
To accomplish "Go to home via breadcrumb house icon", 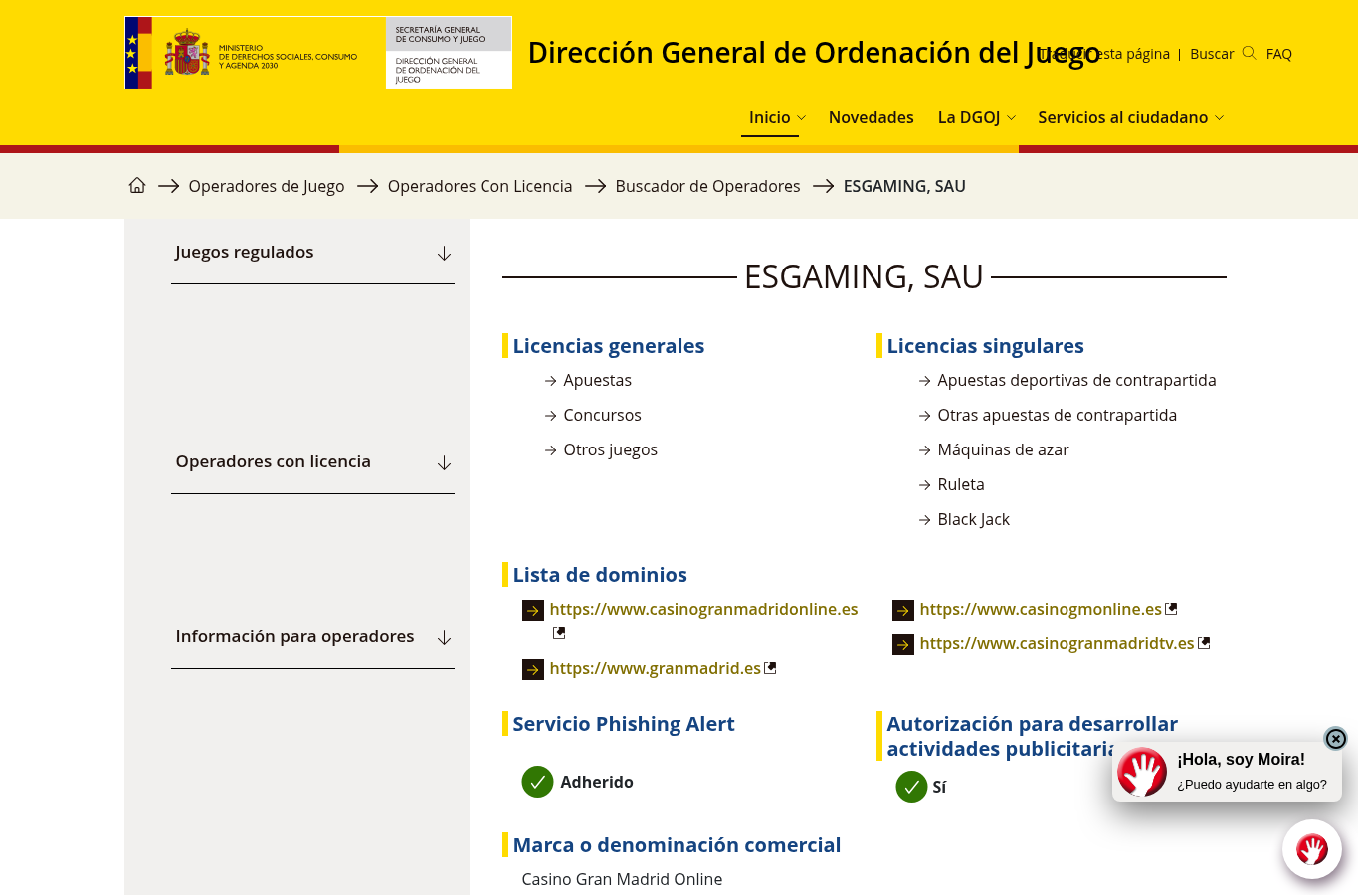I will click(x=137, y=185).
